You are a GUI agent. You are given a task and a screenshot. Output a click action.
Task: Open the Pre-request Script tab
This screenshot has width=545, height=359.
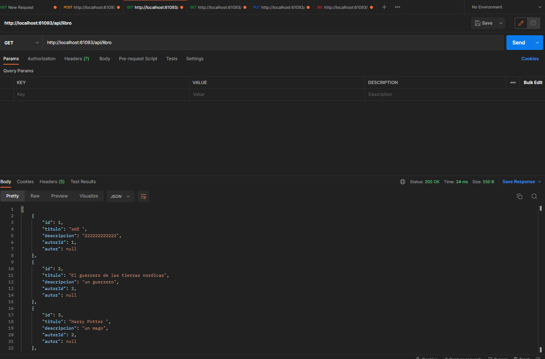138,59
